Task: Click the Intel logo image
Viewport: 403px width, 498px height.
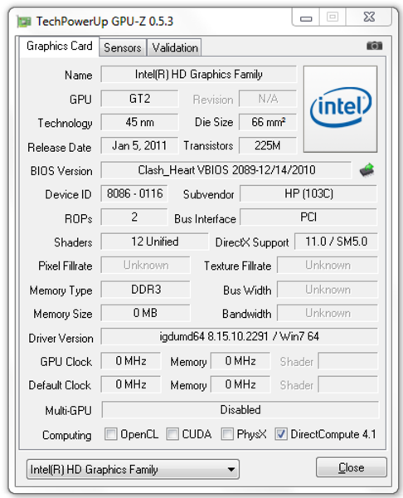Action: (340, 109)
